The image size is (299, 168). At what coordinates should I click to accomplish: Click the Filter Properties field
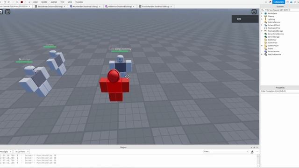[279, 91]
